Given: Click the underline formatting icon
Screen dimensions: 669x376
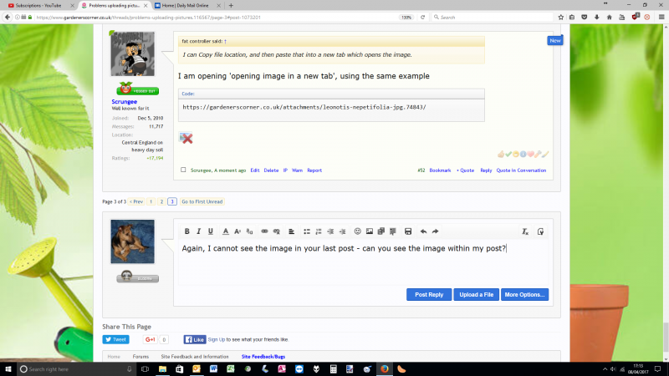Looking at the screenshot, I should [211, 231].
